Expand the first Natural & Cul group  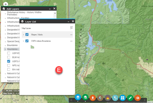click(5, 74)
